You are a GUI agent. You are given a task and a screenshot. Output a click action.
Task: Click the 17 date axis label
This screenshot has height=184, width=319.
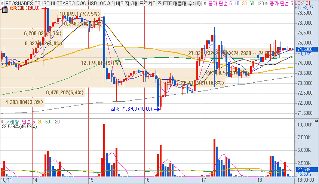pyautogui.click(x=203, y=180)
